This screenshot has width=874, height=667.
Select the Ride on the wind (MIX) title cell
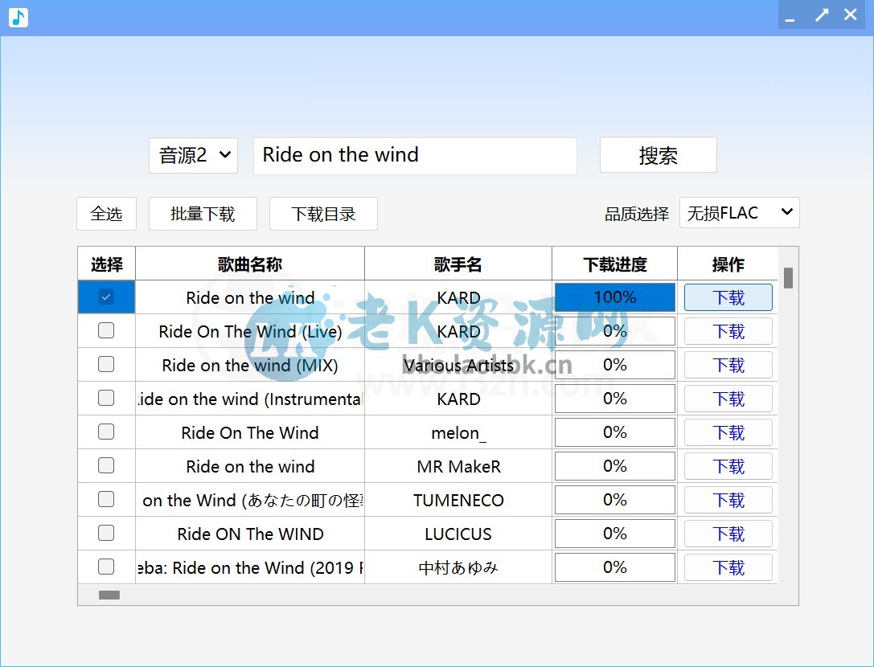click(x=250, y=366)
